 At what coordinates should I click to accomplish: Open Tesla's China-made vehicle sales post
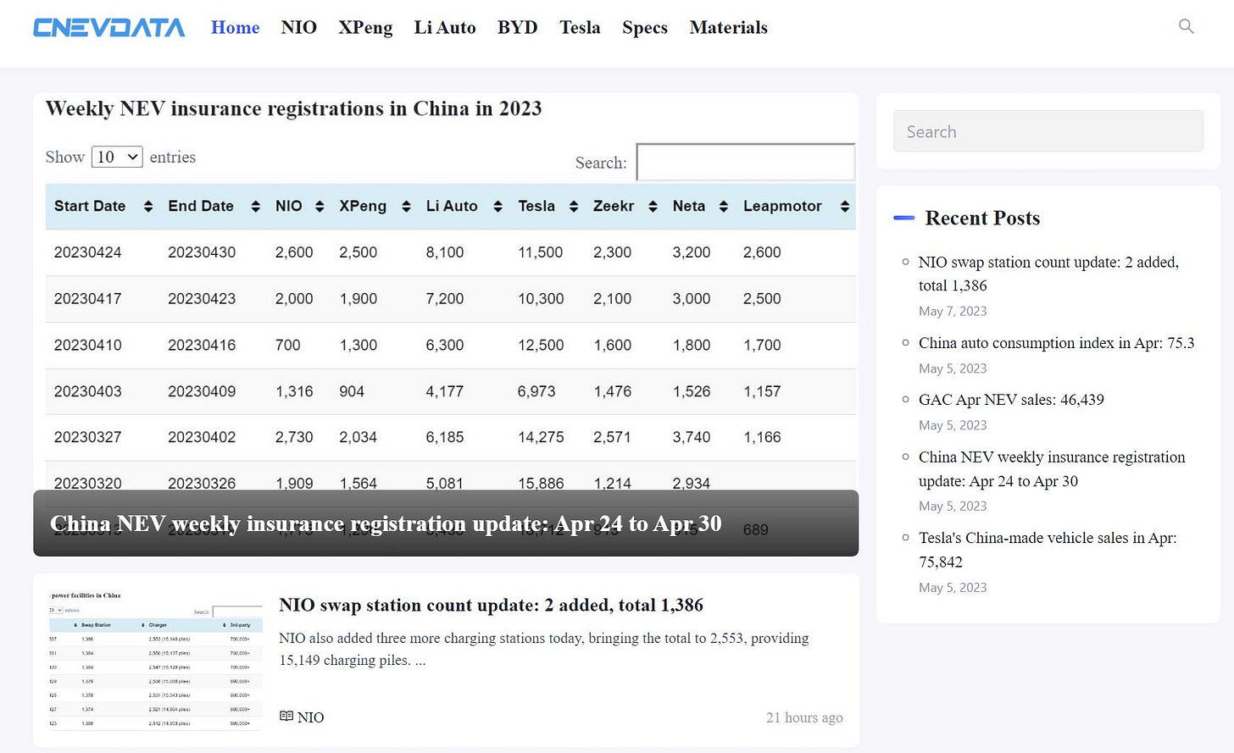pyautogui.click(x=1048, y=550)
